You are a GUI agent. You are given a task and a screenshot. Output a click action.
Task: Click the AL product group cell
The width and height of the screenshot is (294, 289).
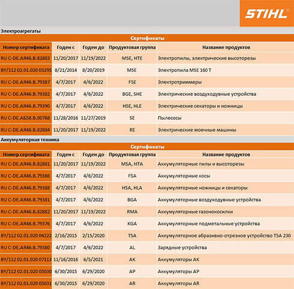[x=132, y=248]
